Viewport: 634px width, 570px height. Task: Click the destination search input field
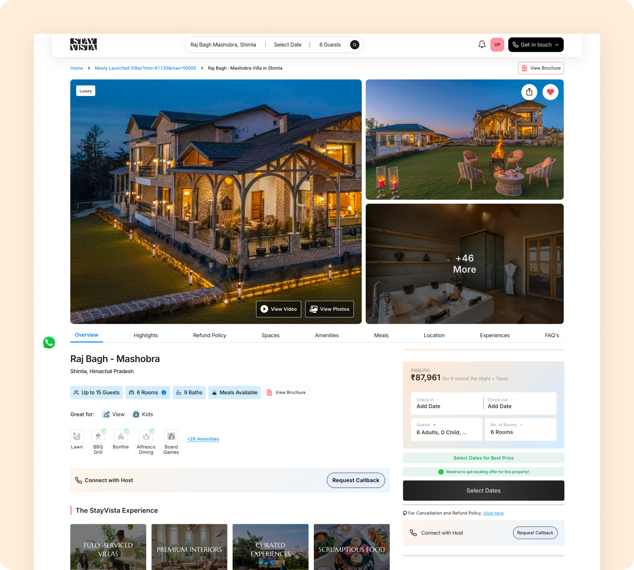click(x=223, y=44)
